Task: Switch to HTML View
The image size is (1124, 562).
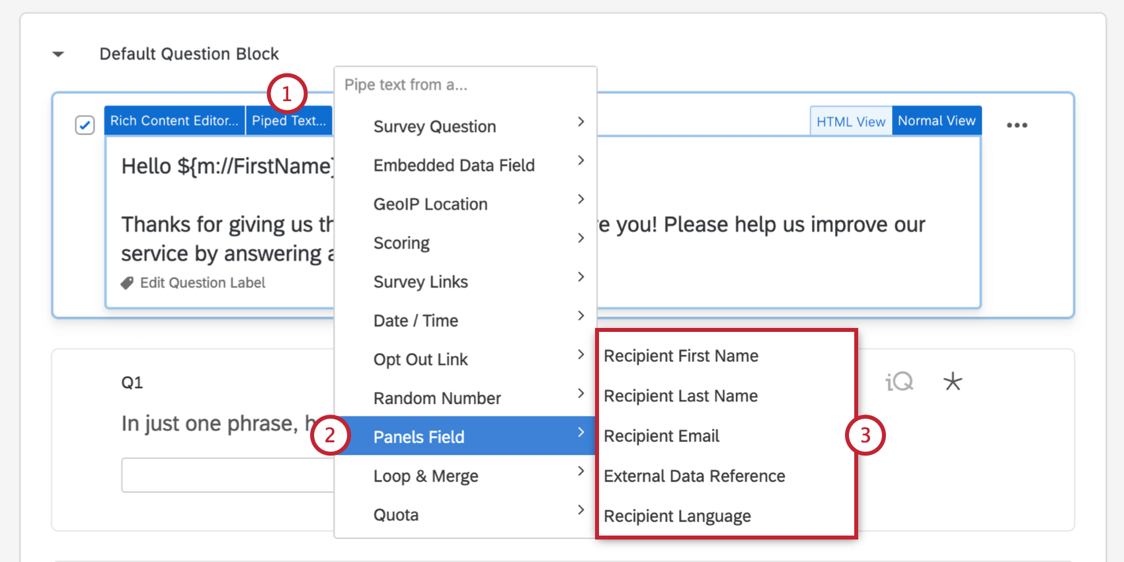Action: click(x=850, y=122)
